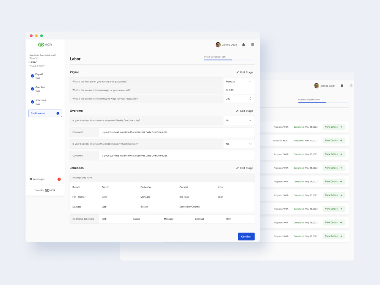Screen dimensions: 380x285
Task: Click the yellow window minimize dot
Action: (x=36, y=36)
